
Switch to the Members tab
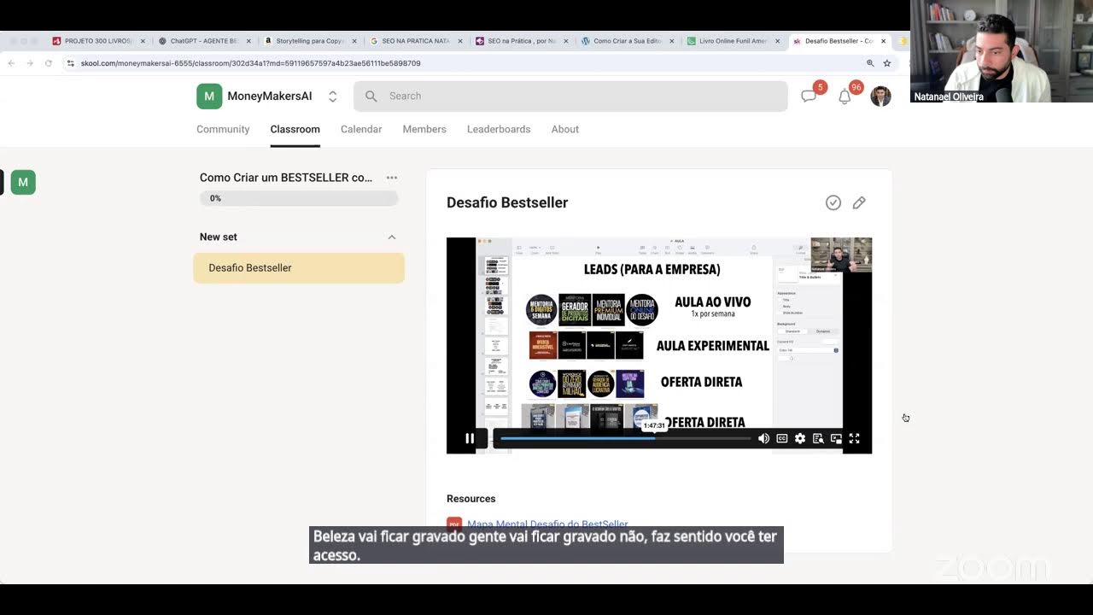(424, 129)
